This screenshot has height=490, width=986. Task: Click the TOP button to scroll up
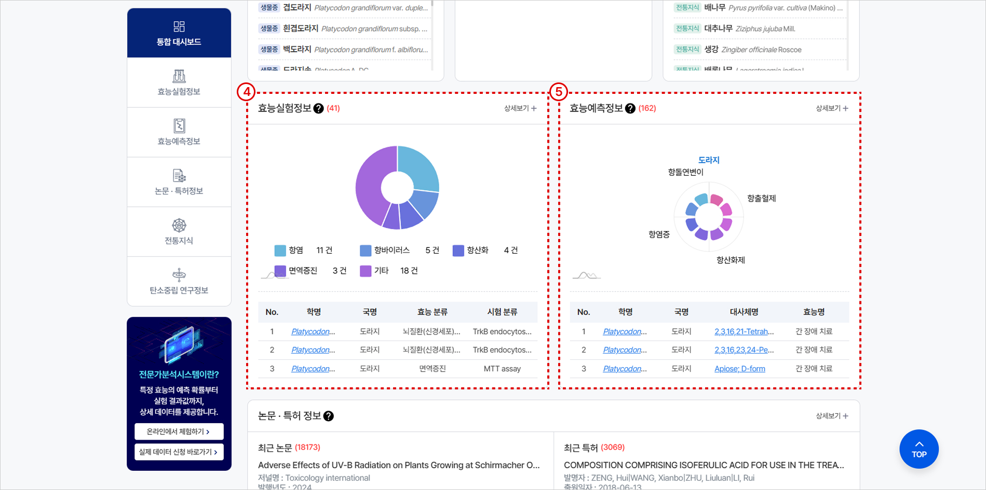[x=919, y=449]
